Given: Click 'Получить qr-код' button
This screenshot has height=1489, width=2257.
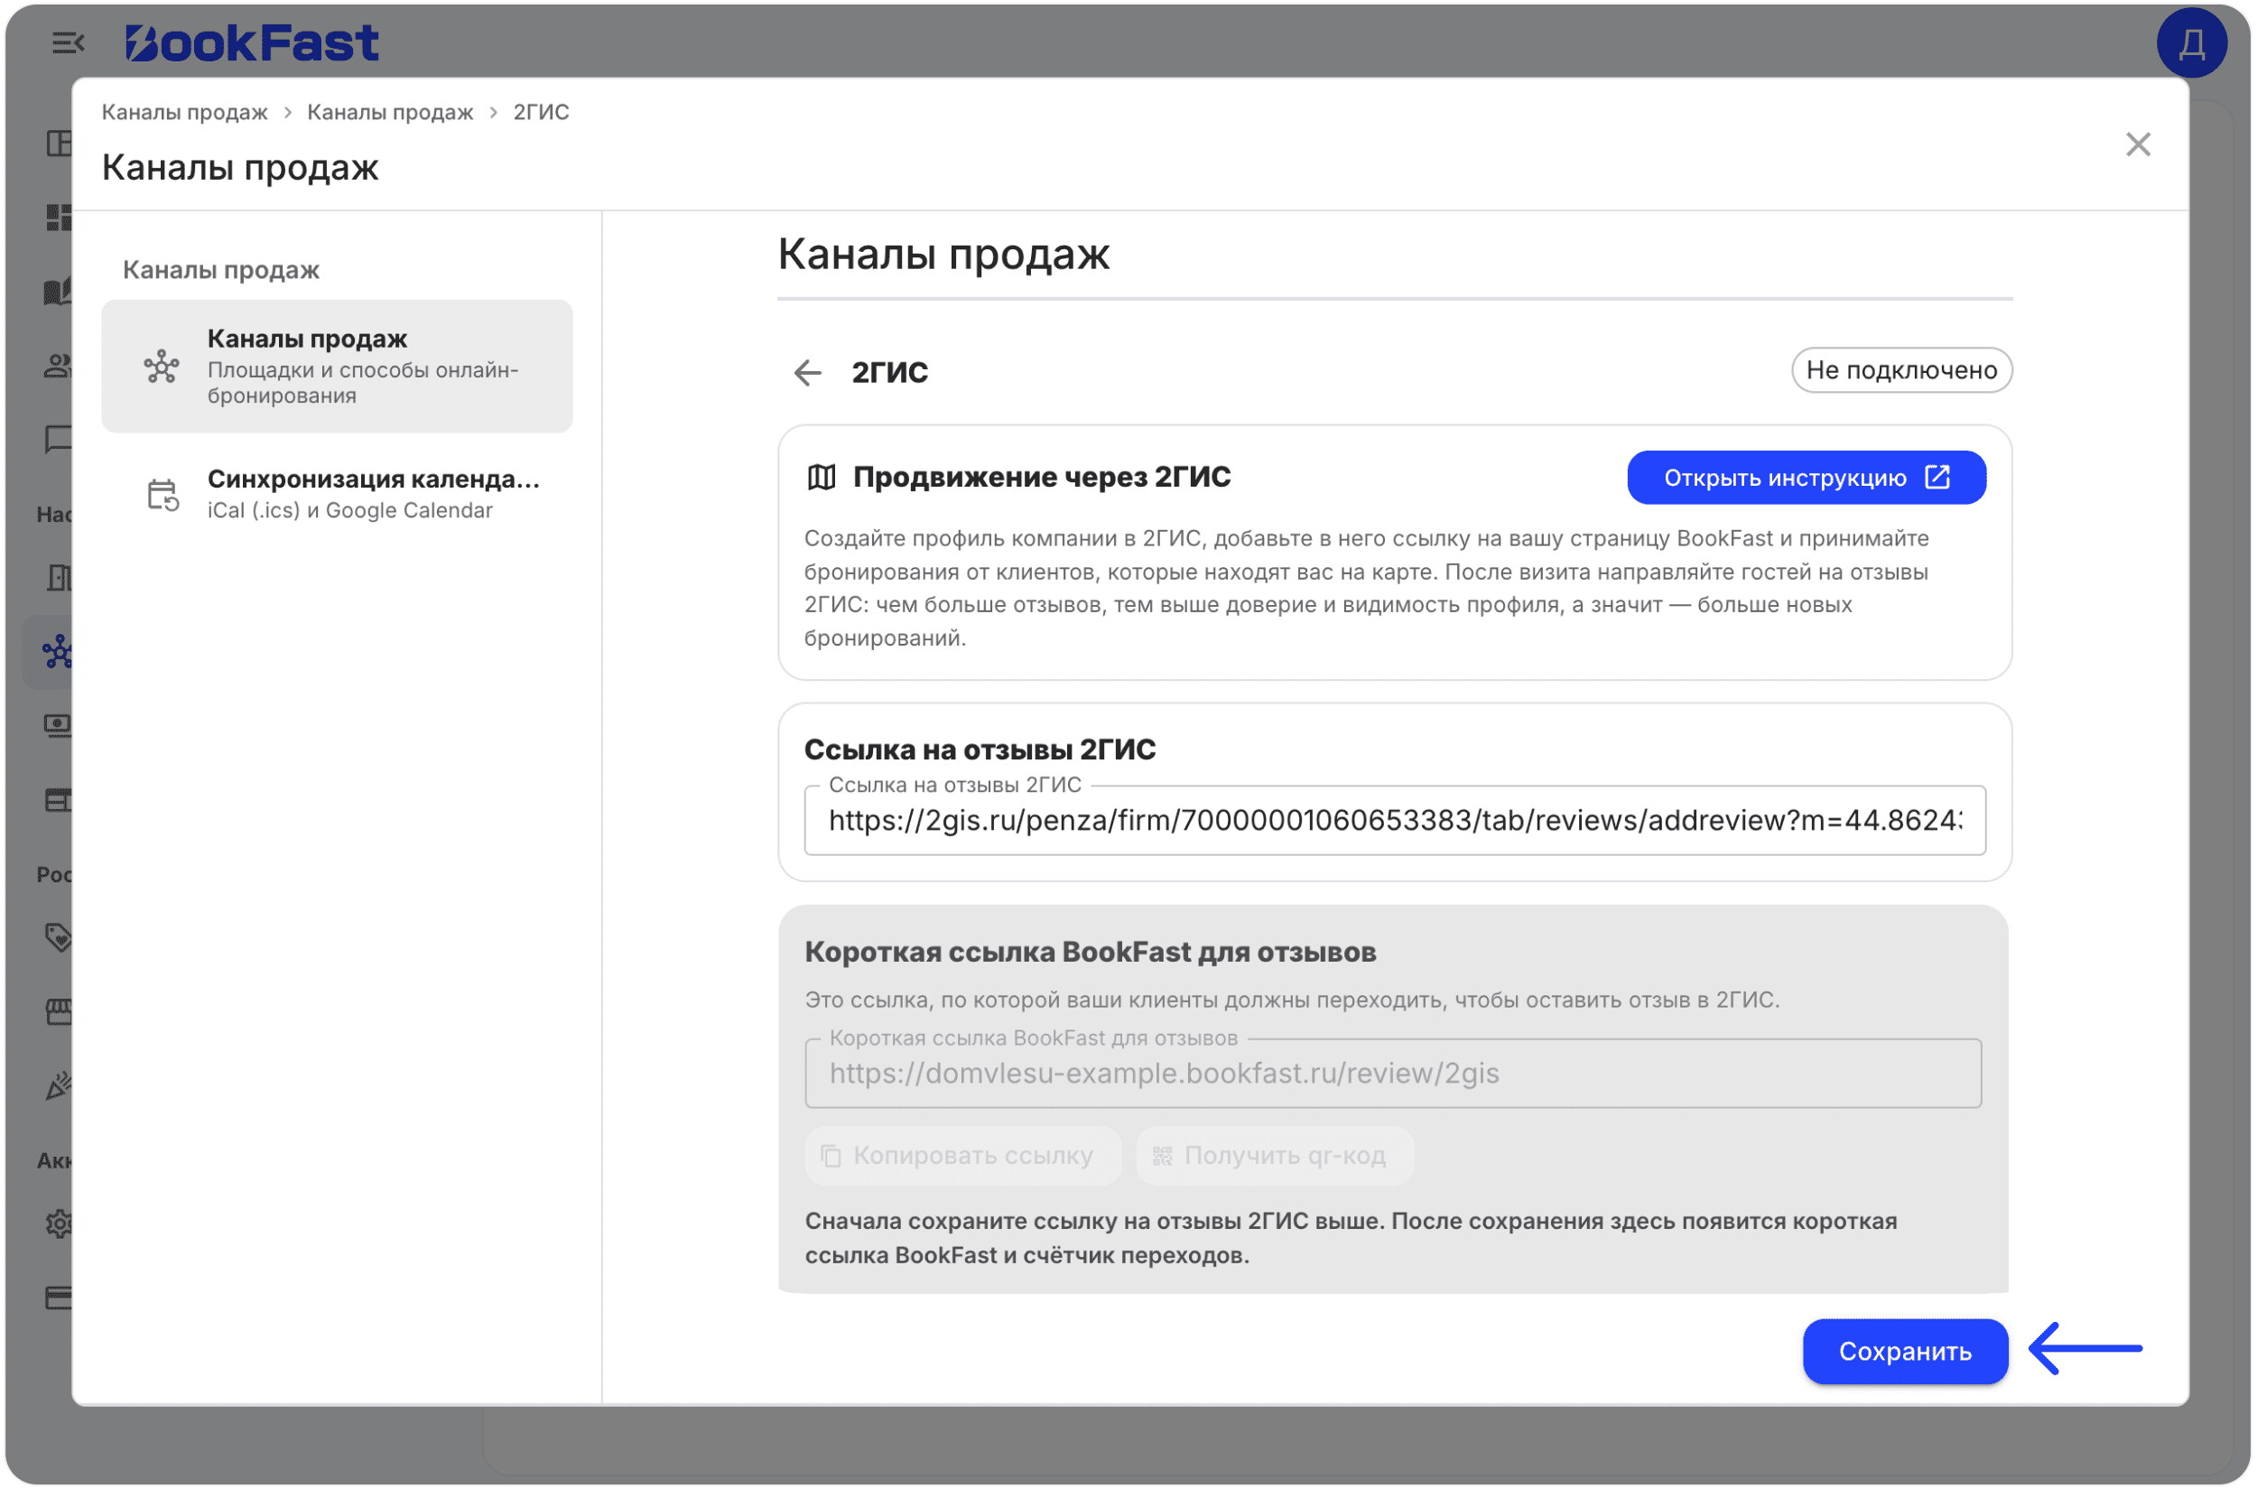Looking at the screenshot, I should tap(1274, 1156).
